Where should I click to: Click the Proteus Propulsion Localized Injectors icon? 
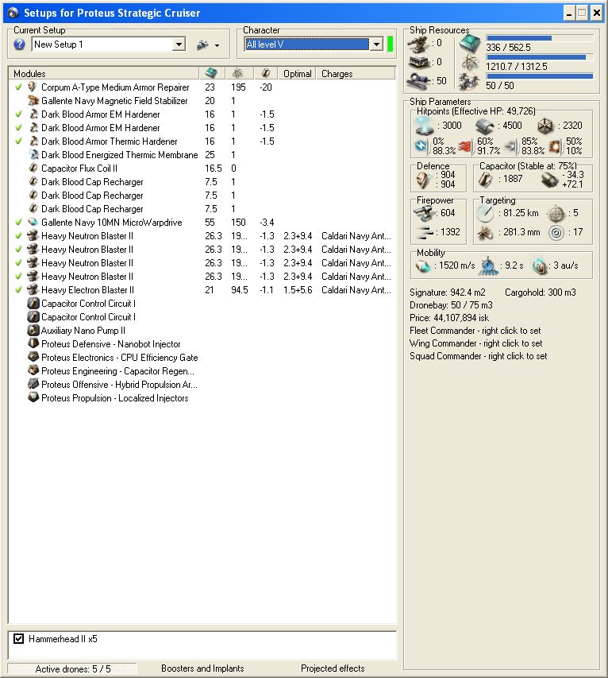tap(33, 397)
